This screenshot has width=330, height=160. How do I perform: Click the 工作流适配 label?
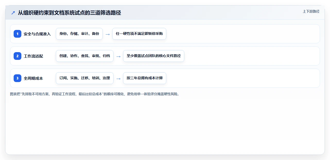click(33, 56)
